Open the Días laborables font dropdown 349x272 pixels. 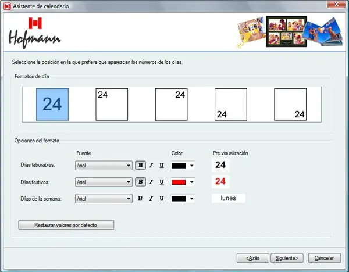point(104,166)
